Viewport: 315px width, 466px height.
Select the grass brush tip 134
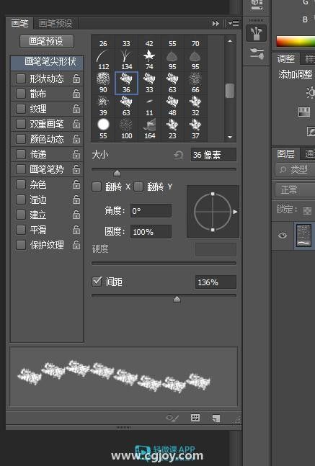(126, 60)
